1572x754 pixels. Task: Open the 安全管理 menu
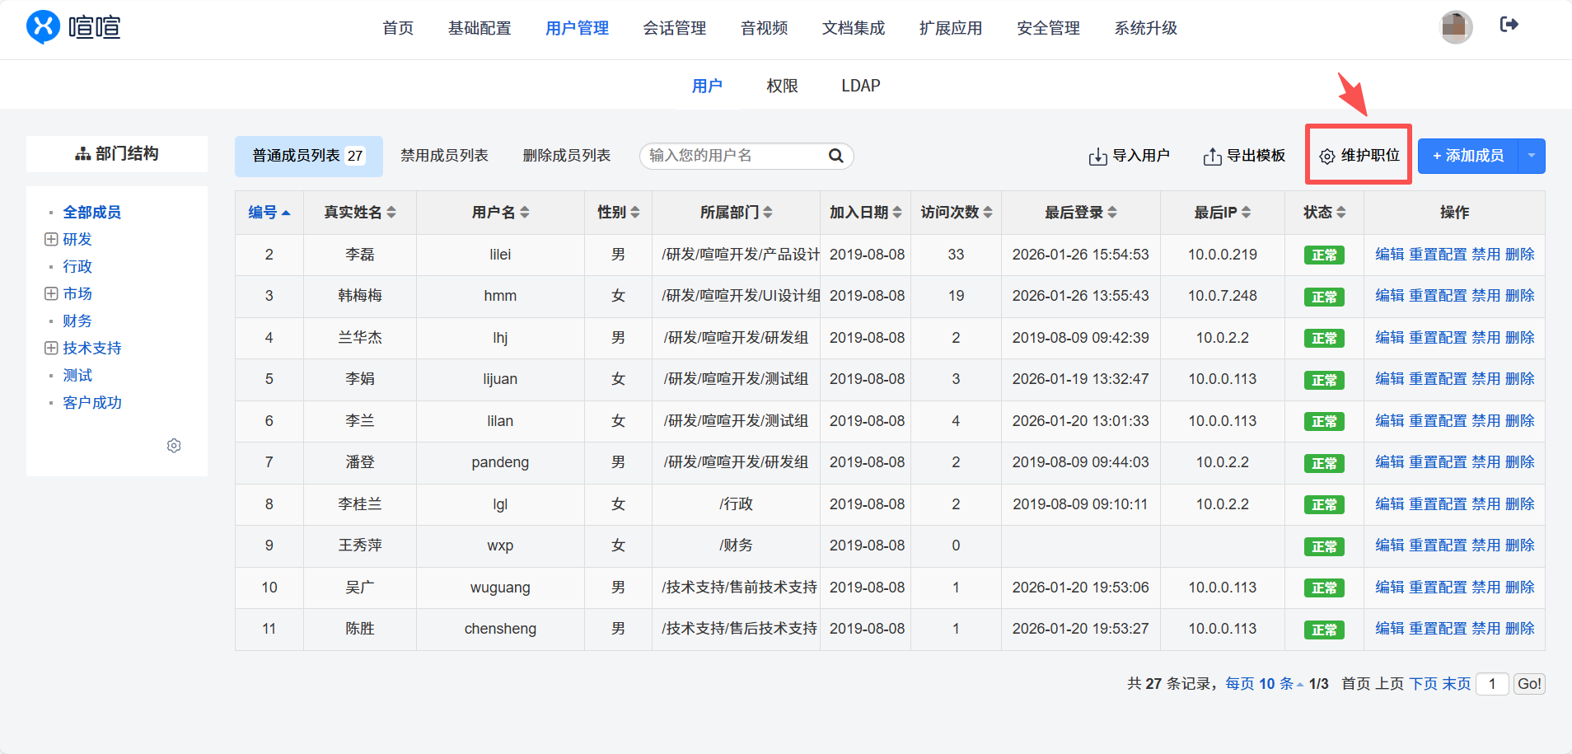[x=1047, y=28]
